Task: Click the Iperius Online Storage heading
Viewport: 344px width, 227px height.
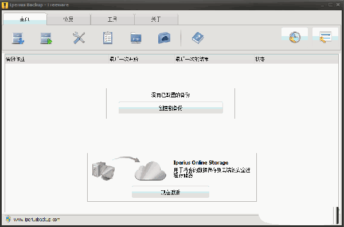Action: (x=201, y=163)
